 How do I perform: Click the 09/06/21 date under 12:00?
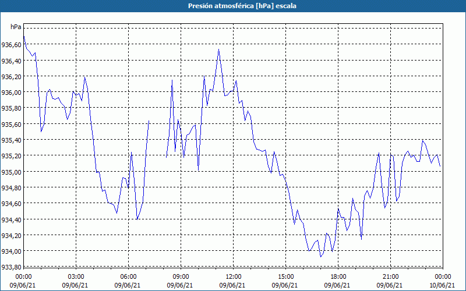point(232,285)
